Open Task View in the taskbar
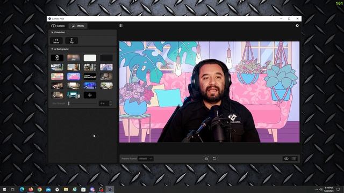 pyautogui.click(x=13, y=189)
